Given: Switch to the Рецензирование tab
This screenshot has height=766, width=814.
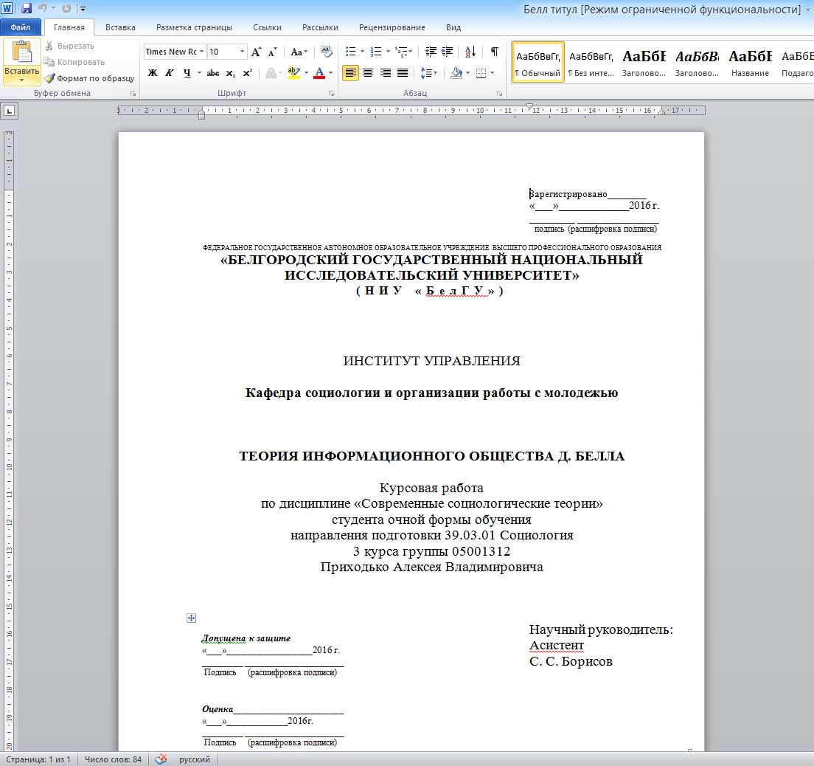Looking at the screenshot, I should 392,27.
